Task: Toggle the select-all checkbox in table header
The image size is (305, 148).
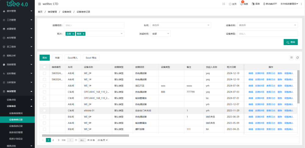Action: (x=45, y=67)
